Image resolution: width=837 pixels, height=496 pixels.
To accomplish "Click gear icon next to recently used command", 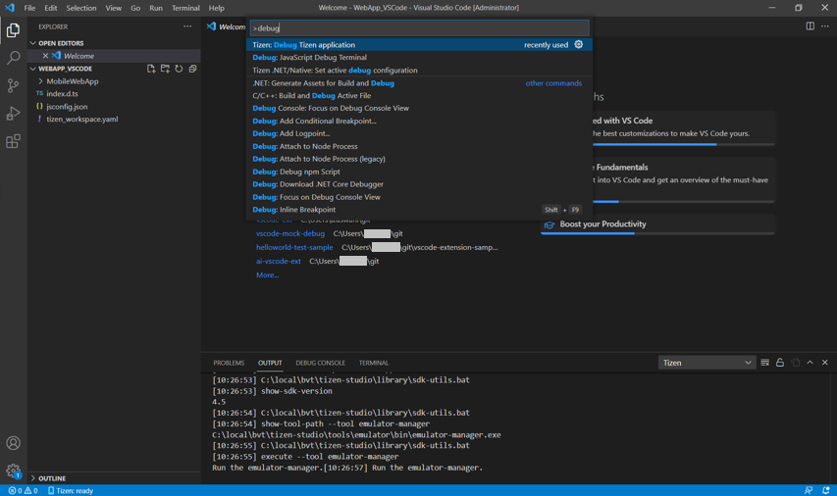I will (x=578, y=44).
